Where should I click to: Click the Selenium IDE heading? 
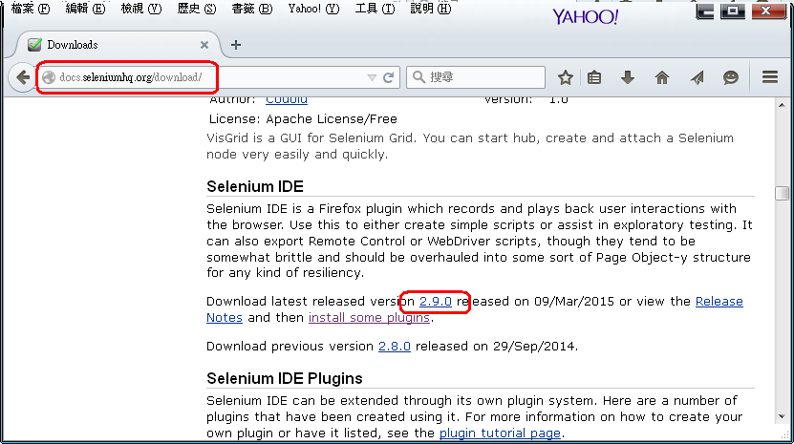click(x=255, y=186)
